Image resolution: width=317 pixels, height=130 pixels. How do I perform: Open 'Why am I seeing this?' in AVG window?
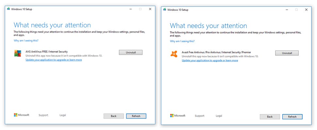[x=26, y=41]
